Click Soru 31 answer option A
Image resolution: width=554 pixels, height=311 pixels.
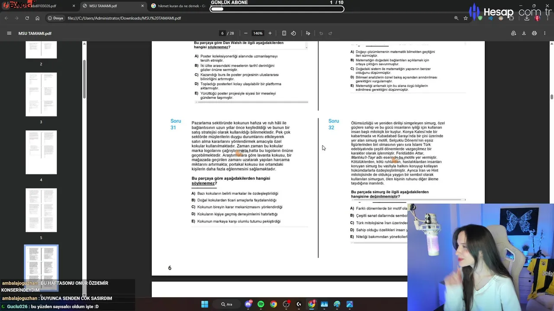point(235,194)
